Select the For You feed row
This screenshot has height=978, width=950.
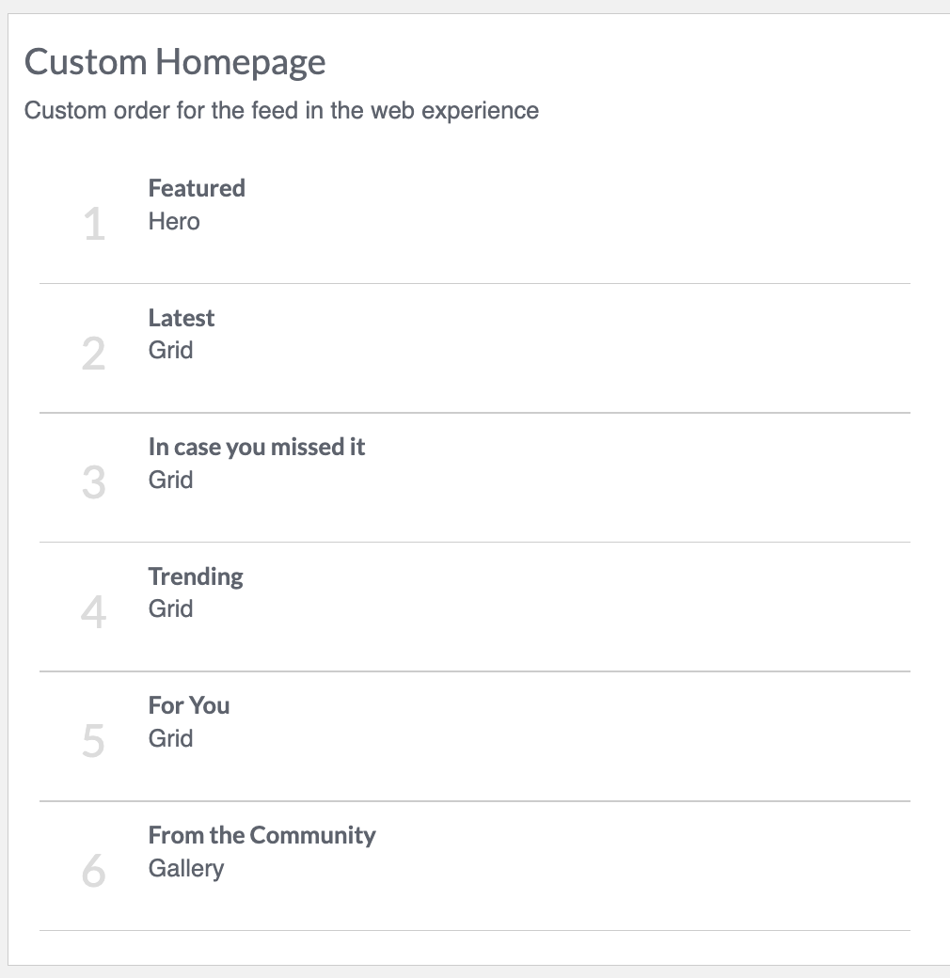click(x=475, y=736)
